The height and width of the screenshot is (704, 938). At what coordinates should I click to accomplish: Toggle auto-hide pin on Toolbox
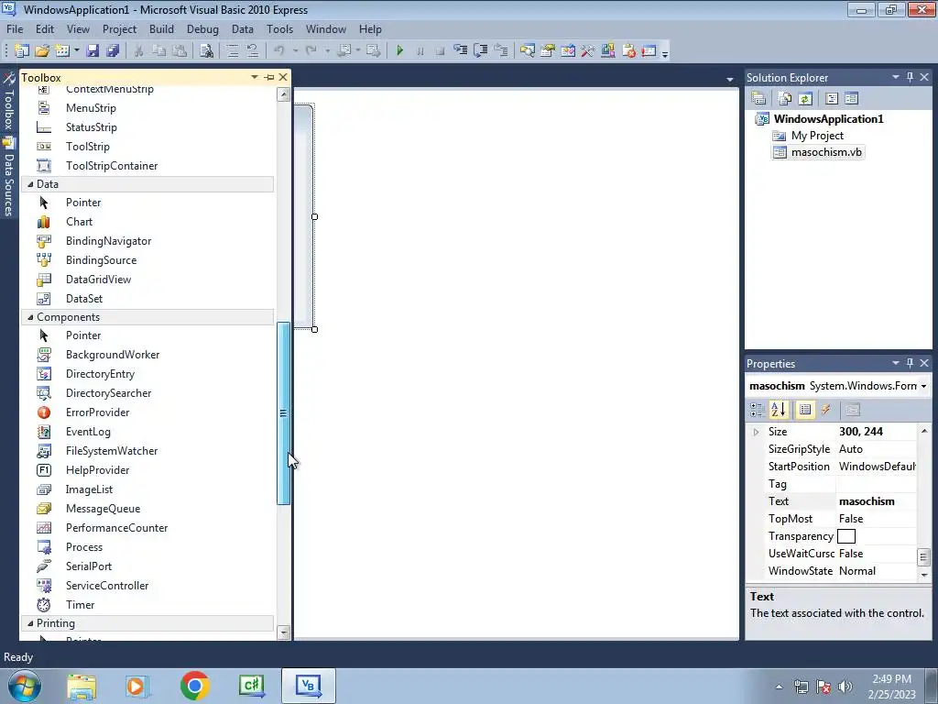pos(269,77)
